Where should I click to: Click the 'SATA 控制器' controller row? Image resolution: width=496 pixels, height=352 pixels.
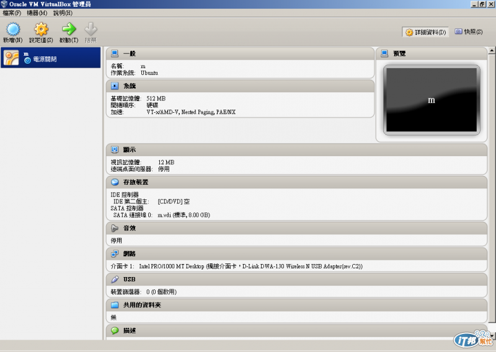pos(127,208)
